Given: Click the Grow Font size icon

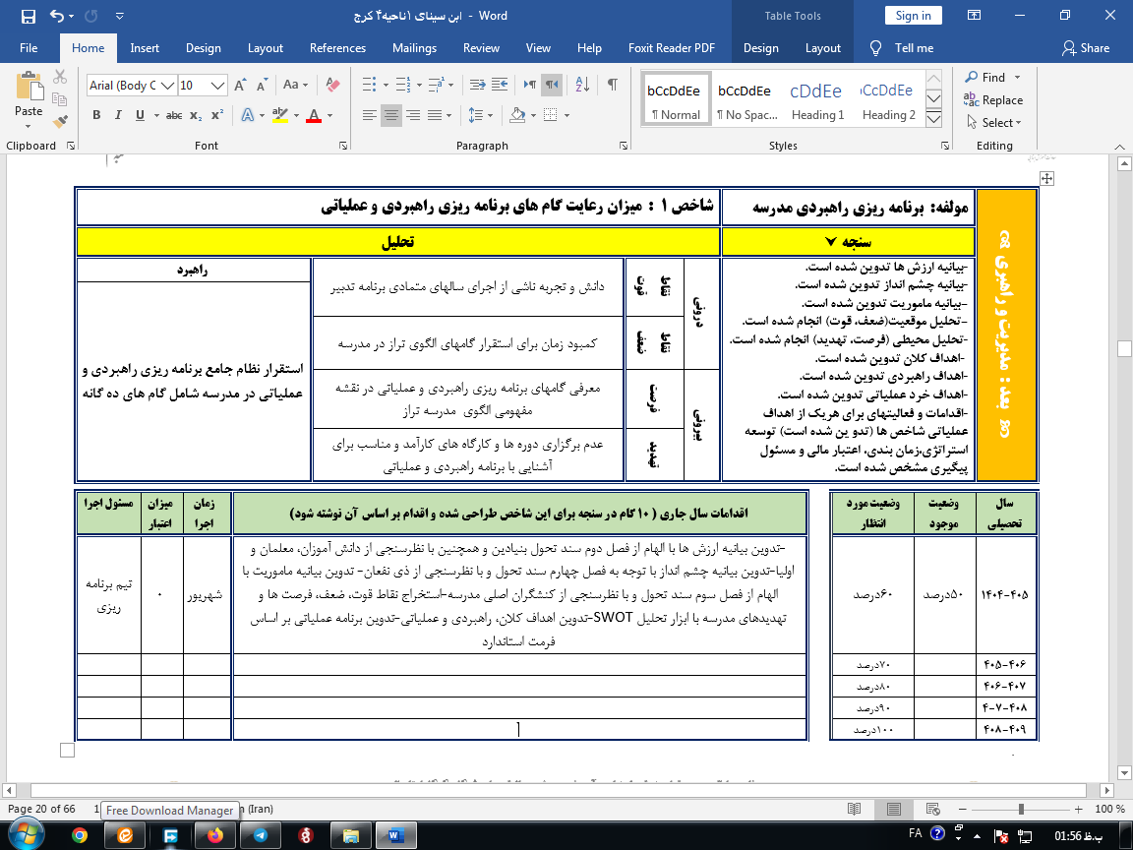Looking at the screenshot, I should tap(241, 86).
